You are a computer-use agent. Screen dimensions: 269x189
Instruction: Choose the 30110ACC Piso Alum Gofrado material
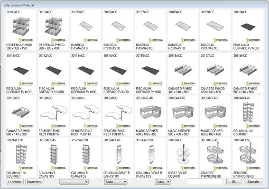pos(248,30)
